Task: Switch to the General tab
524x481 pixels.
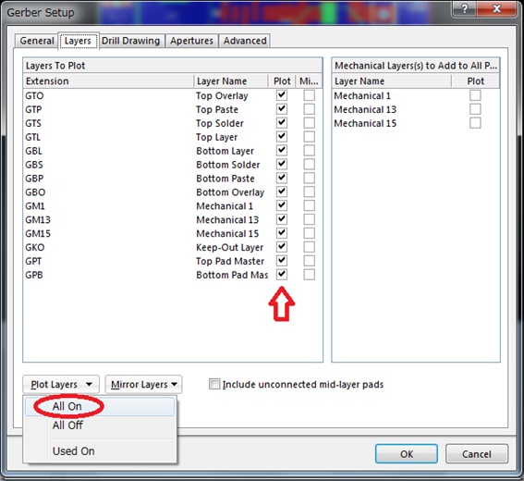Action: (x=37, y=41)
